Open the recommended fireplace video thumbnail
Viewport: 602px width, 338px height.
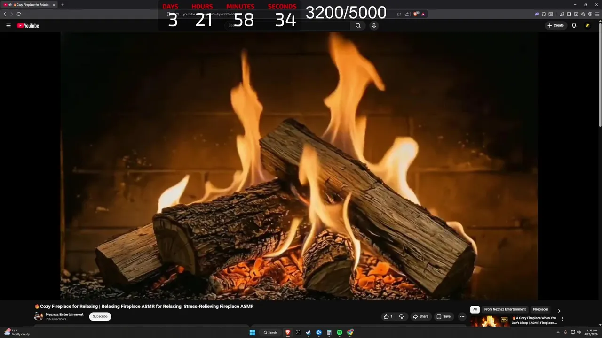coord(490,321)
